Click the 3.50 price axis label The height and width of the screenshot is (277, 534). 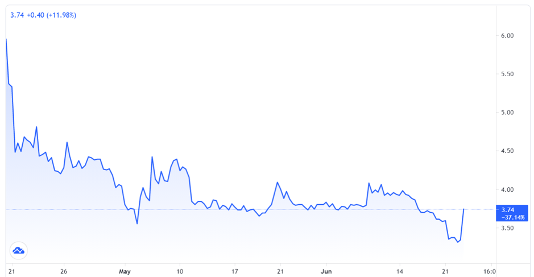pyautogui.click(x=507, y=228)
